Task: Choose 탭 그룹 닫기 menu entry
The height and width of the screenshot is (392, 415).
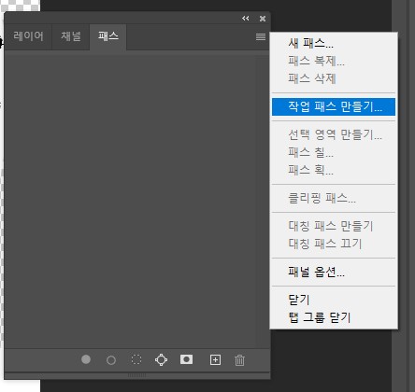Action: pos(334,317)
